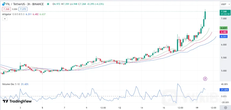Screen dimensions: 231x110
Task: Click the blue 6.311 Alligator axis label
Action: 224,36
